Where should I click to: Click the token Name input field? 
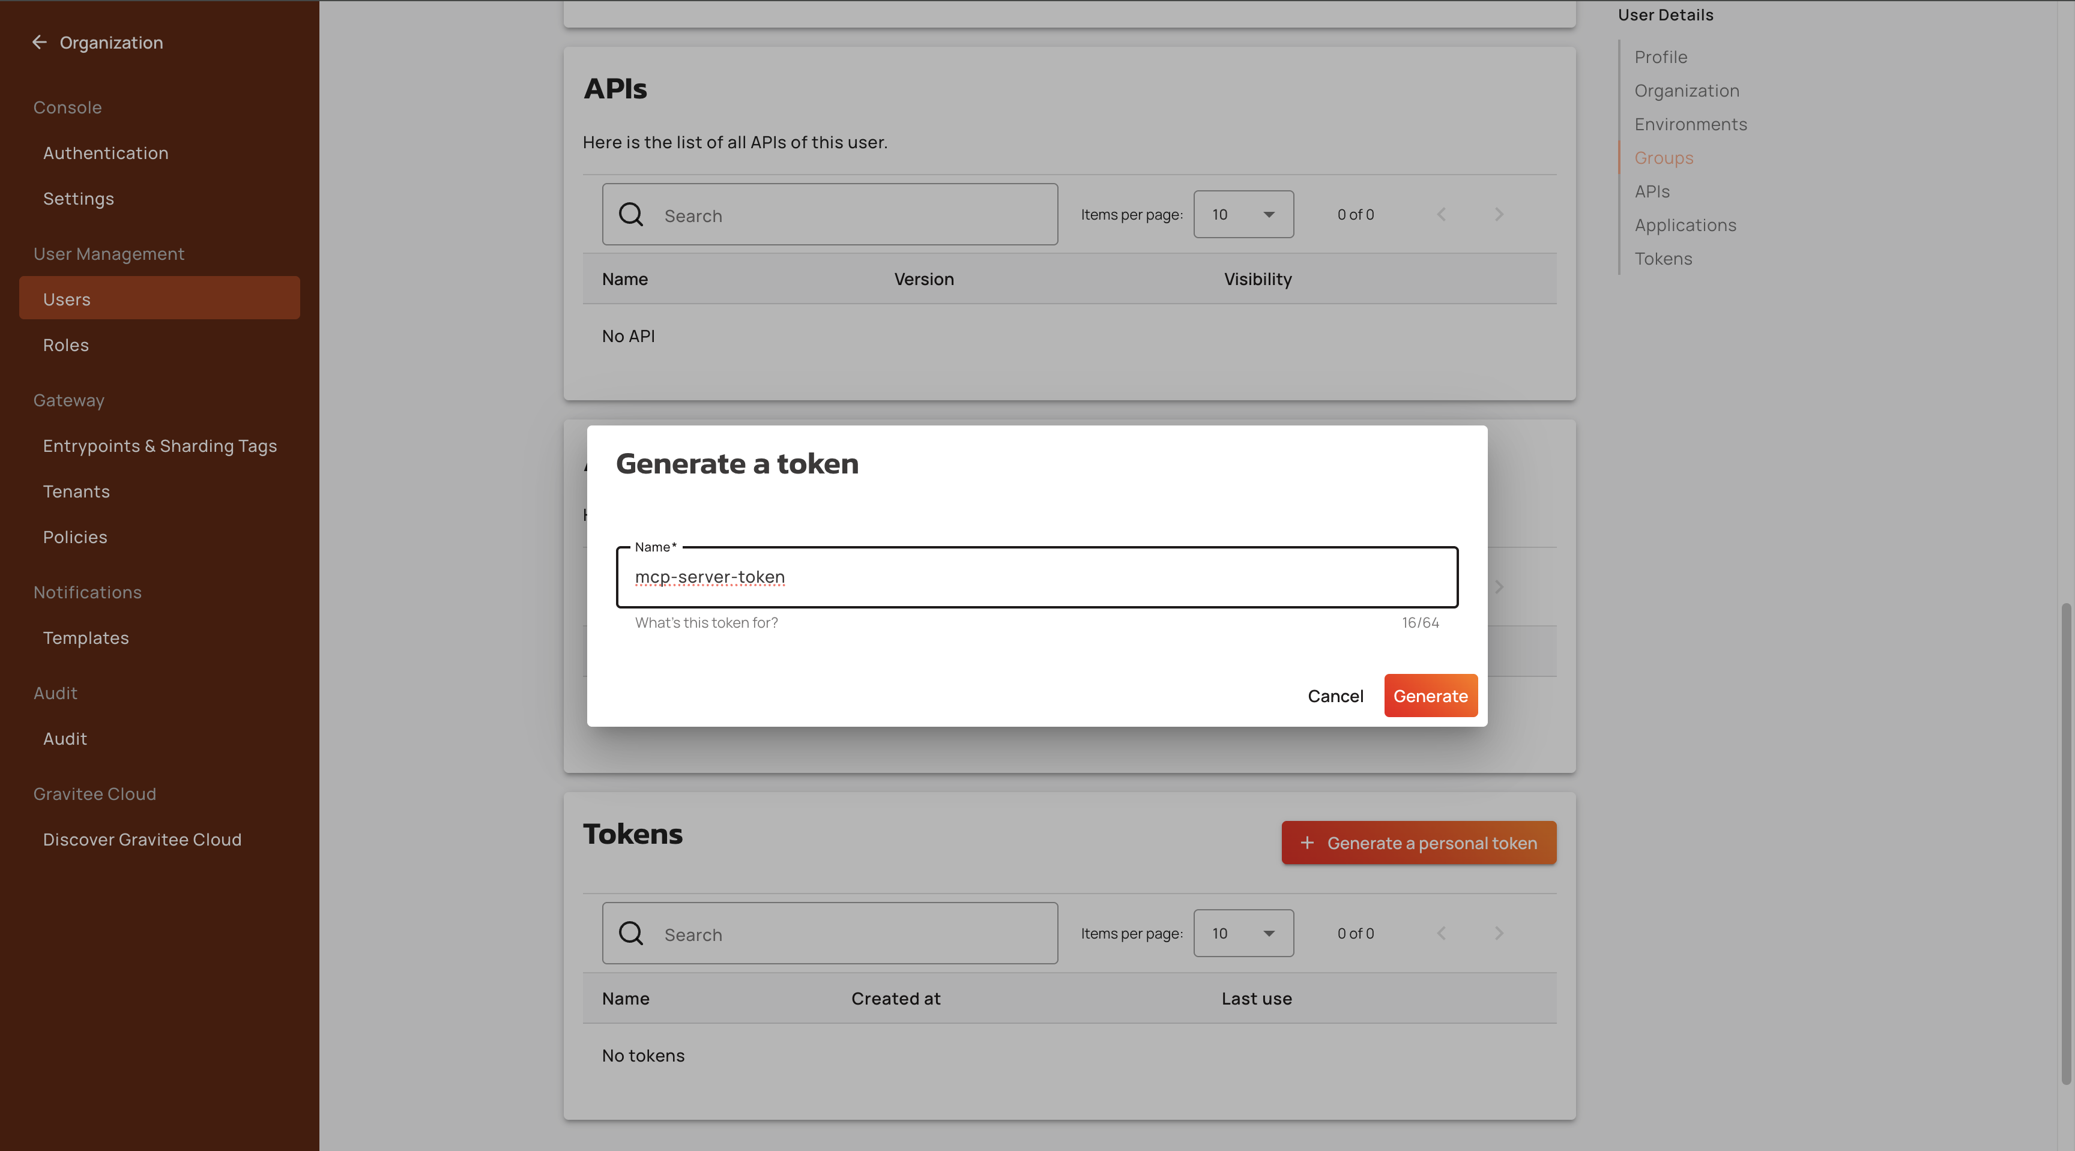point(1037,577)
